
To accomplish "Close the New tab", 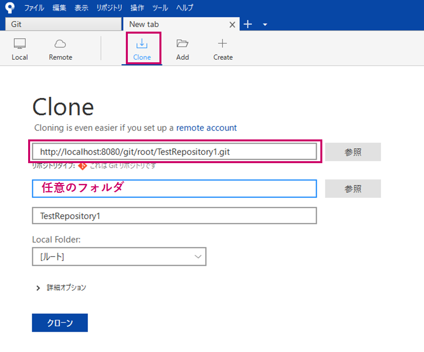I will pos(232,24).
